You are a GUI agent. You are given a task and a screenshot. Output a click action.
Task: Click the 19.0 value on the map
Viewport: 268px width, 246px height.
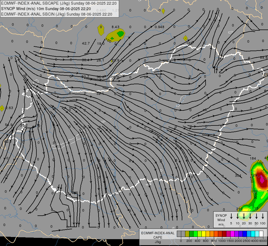[x=101, y=44]
